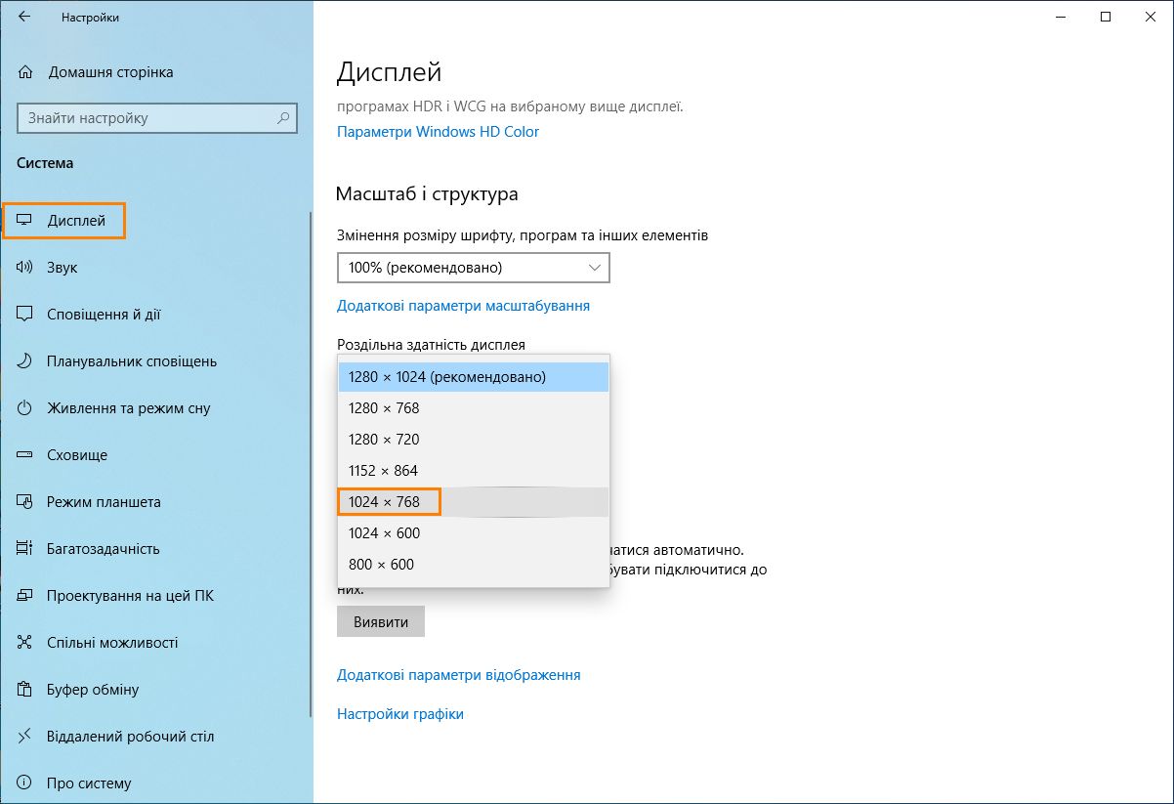Click the home icon beside Домашня сторінка
Image resolution: width=1174 pixels, height=804 pixels.
pos(25,72)
